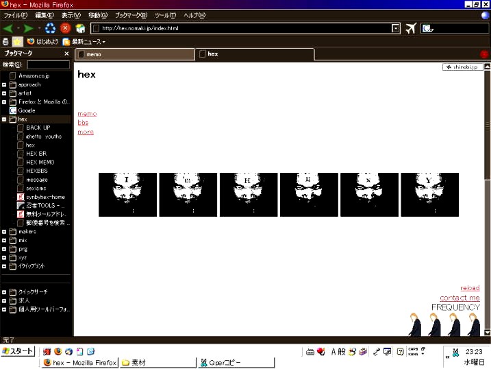Open the URL history dropdown arrow
The height and width of the screenshot is (369, 491).
[x=396, y=29]
